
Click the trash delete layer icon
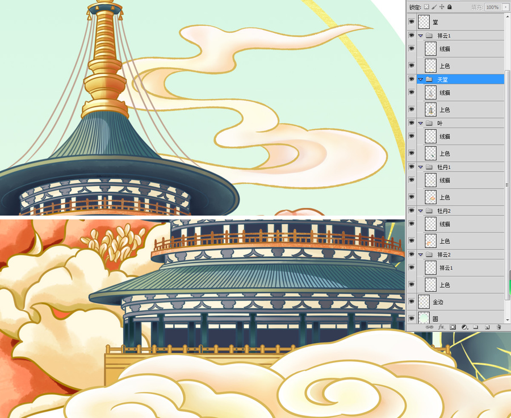[x=499, y=327]
